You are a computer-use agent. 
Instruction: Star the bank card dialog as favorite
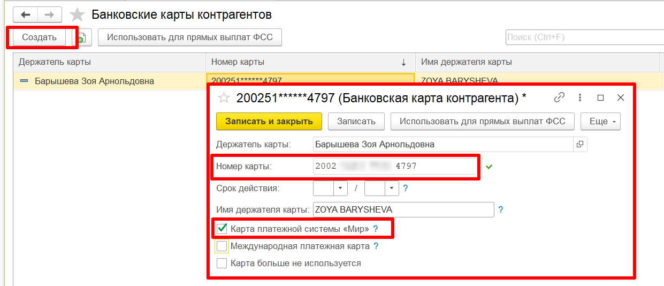[224, 98]
